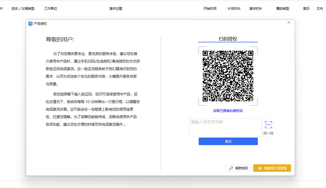This screenshot has width=326, height=188.
Task: Click the 演讲主题 column header
Action: 116,9
